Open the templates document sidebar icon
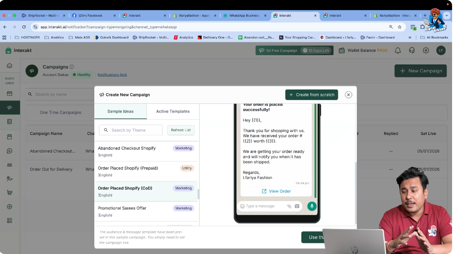453x254 pixels. coord(10,121)
